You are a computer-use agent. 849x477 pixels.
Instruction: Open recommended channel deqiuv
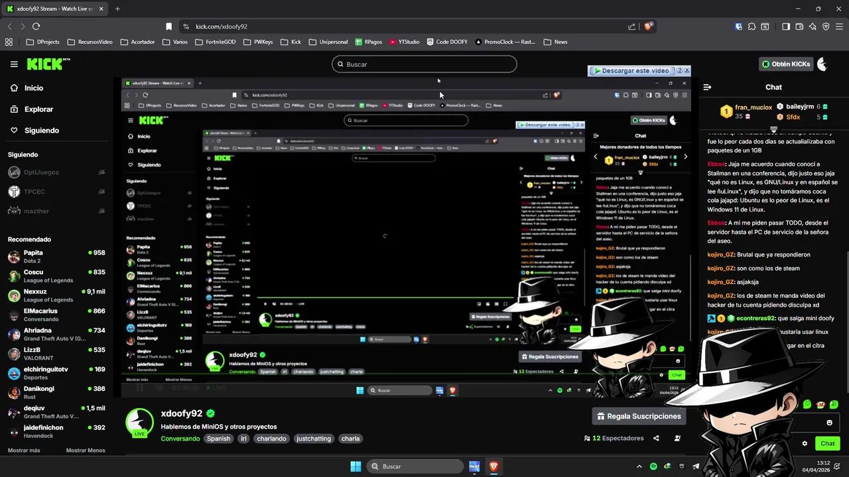[56, 412]
